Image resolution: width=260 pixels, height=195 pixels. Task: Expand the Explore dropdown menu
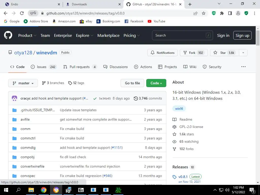tap(85, 35)
